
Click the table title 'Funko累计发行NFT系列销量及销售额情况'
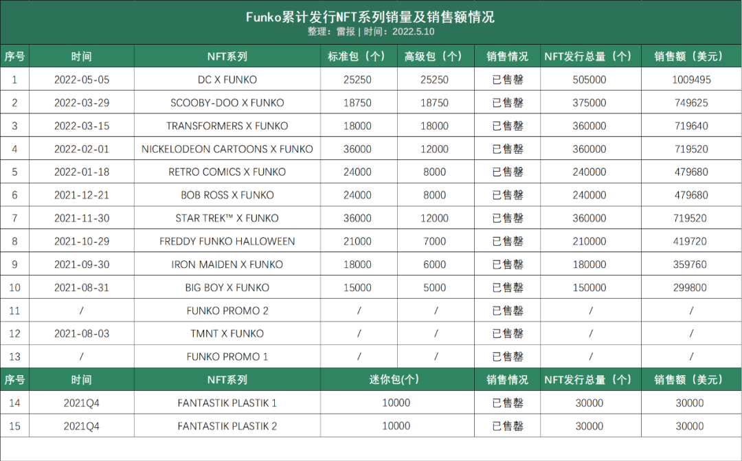tap(370, 17)
